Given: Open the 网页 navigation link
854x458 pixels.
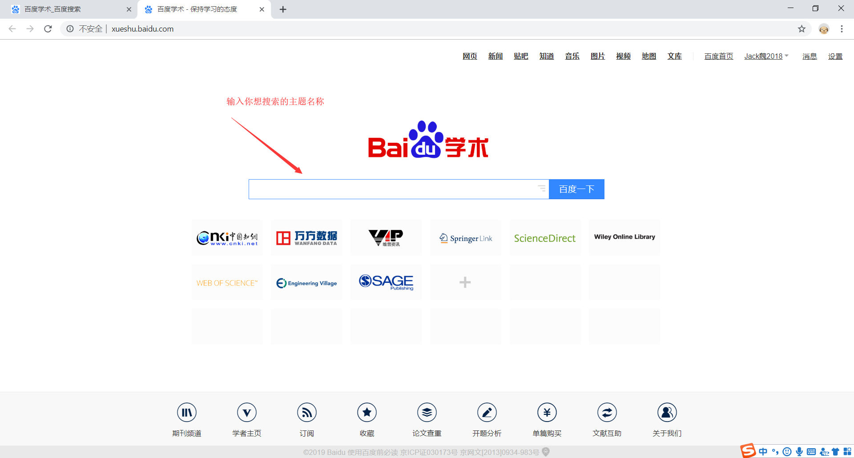Looking at the screenshot, I should point(470,56).
